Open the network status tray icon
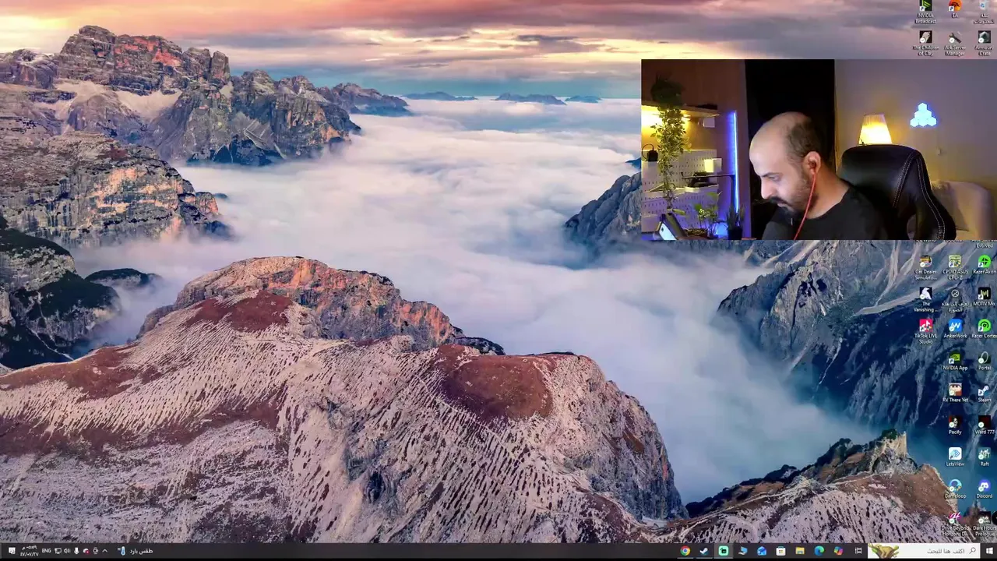Viewport: 997px width, 561px height. (58, 551)
